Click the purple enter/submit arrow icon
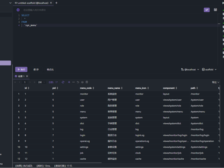This screenshot has width=224, height=168. click(x=206, y=10)
